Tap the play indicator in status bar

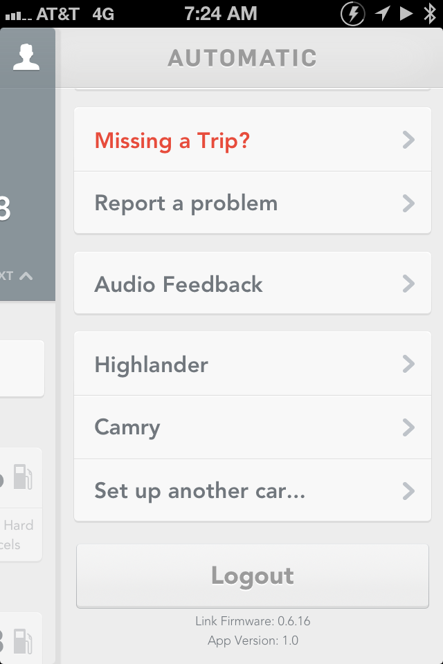tap(406, 14)
